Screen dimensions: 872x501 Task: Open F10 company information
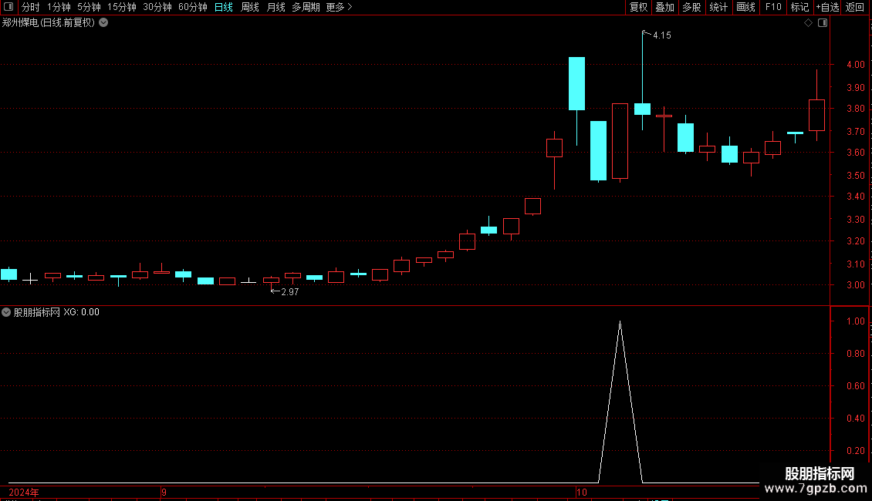click(773, 7)
